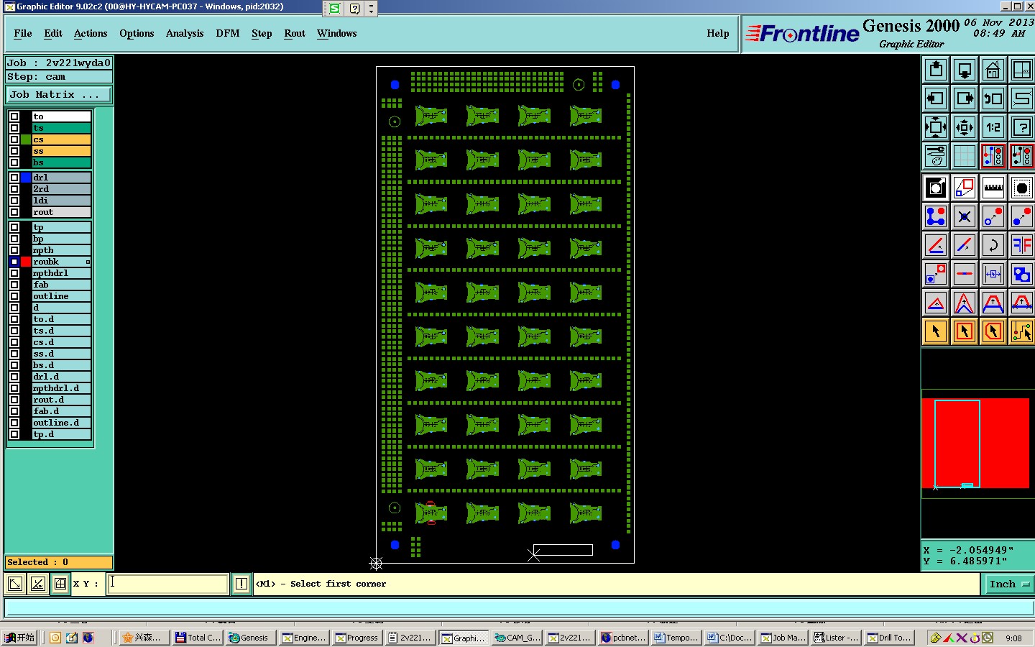Select the single arrow pointer selection tool
Viewport: 1035px width, 647px height.
click(936, 331)
